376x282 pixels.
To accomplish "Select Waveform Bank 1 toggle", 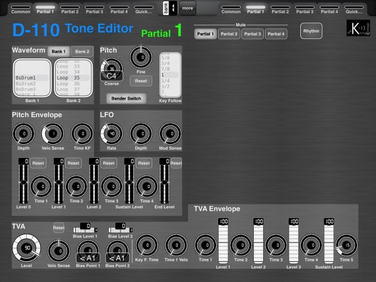I will (x=58, y=51).
